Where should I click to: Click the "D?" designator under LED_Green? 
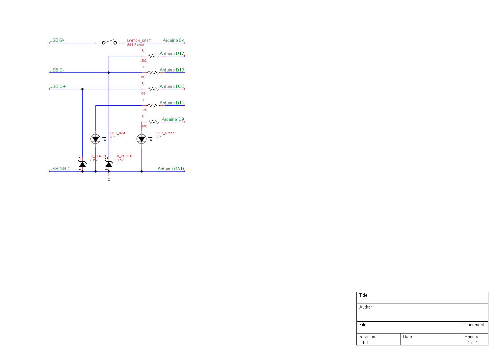159,137
